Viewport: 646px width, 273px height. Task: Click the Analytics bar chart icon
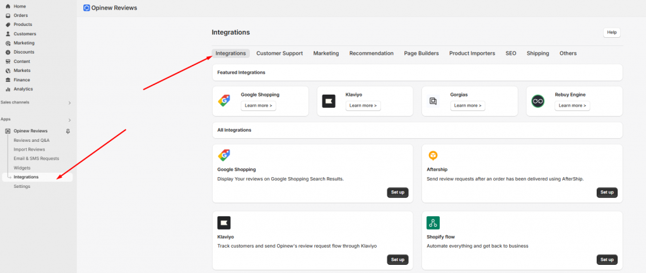tap(8, 89)
